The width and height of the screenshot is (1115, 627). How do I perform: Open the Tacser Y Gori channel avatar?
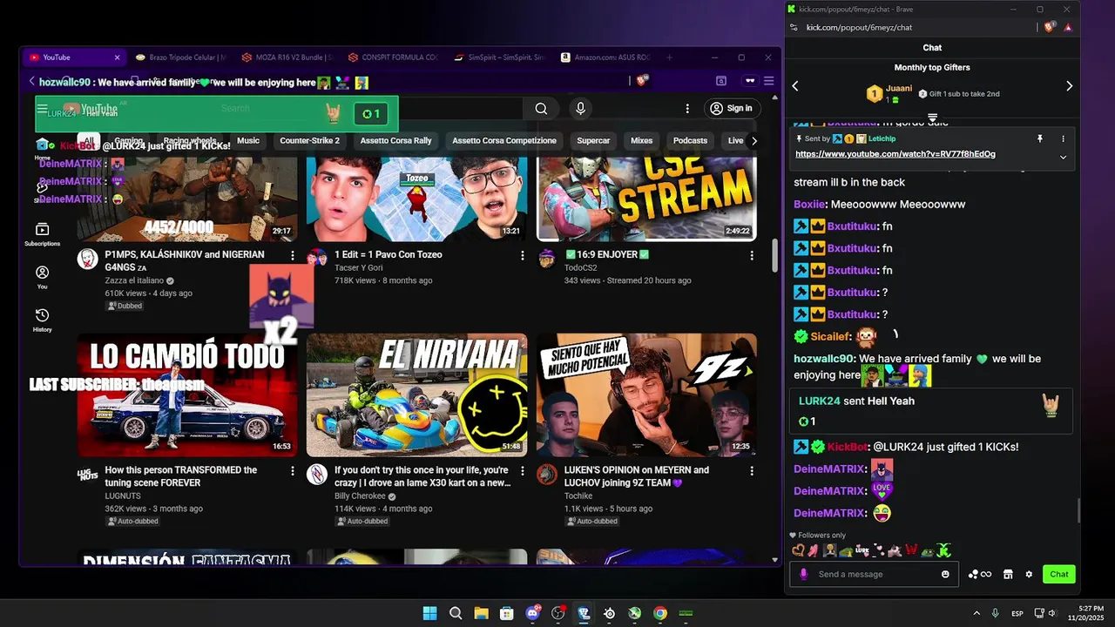point(317,258)
